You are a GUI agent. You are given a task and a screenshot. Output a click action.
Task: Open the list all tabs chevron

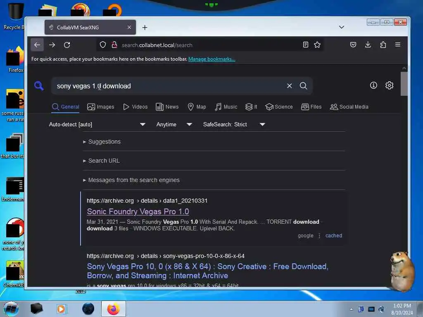pyautogui.click(x=342, y=27)
